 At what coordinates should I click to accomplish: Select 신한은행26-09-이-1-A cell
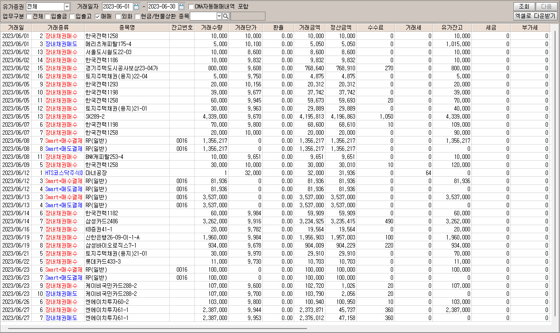pyautogui.click(x=112, y=238)
